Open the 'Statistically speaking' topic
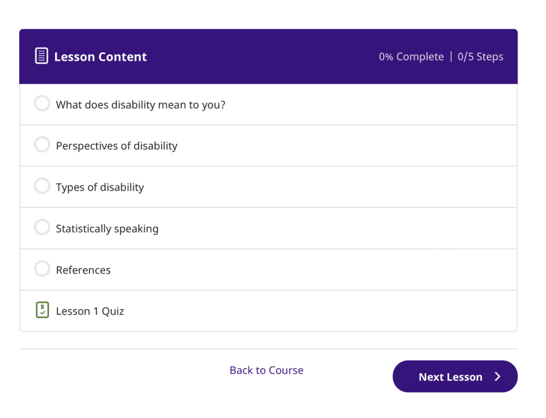 107,228
